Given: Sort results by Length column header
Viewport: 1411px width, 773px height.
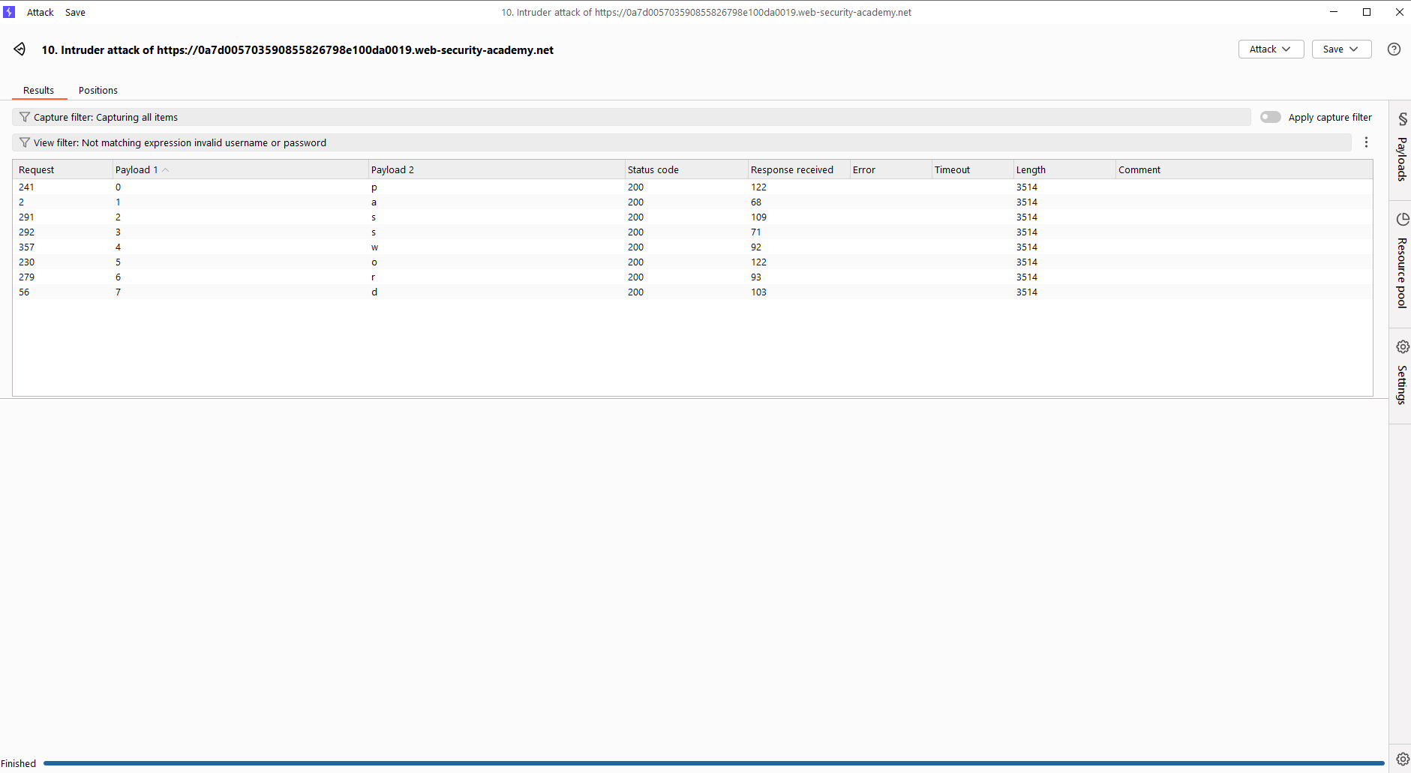Looking at the screenshot, I should pos(1031,170).
